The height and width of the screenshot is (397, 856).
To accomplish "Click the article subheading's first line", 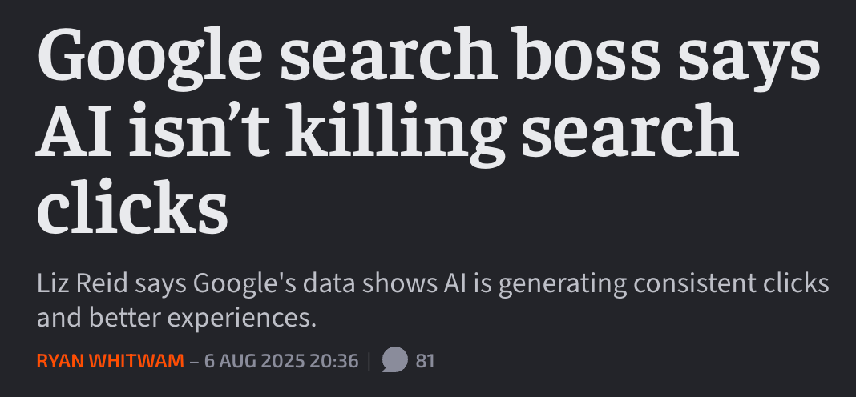I will pyautogui.click(x=433, y=286).
